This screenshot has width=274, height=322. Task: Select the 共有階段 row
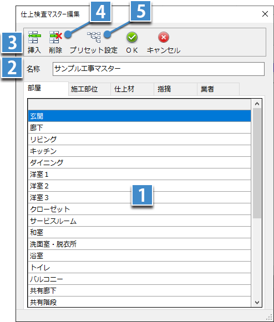click(x=139, y=302)
